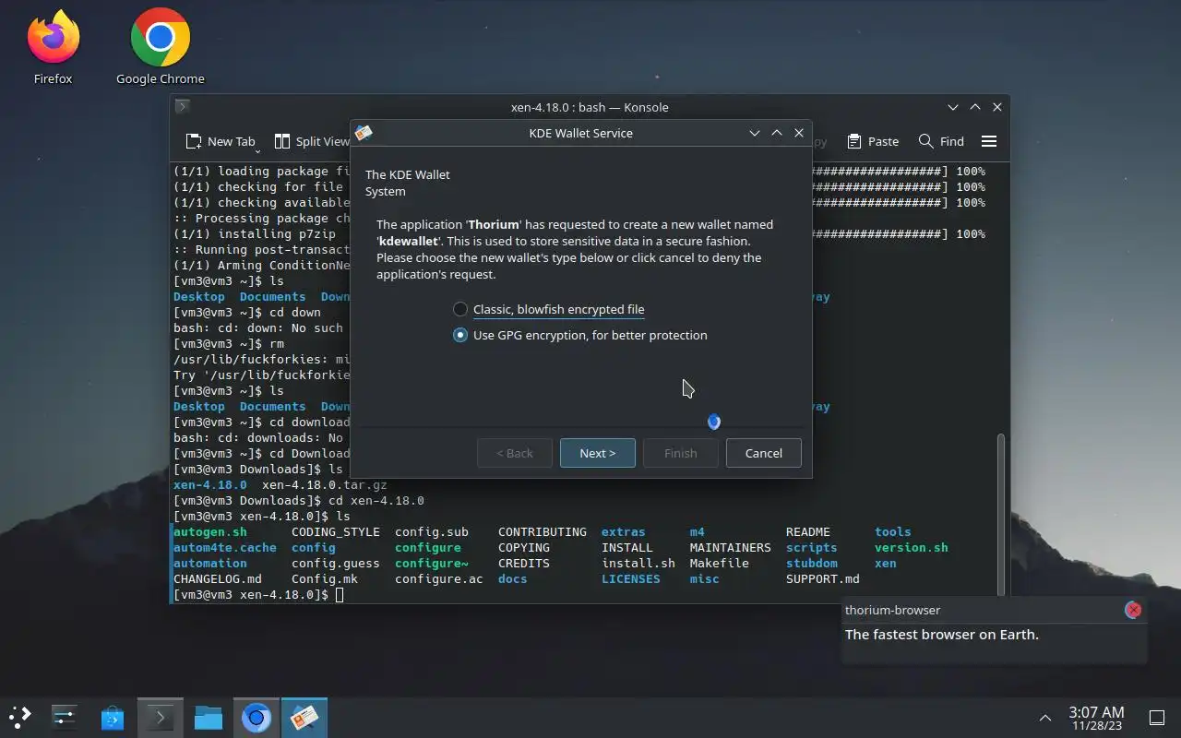Click the KDE Wallet Service title bar icon

click(364, 133)
